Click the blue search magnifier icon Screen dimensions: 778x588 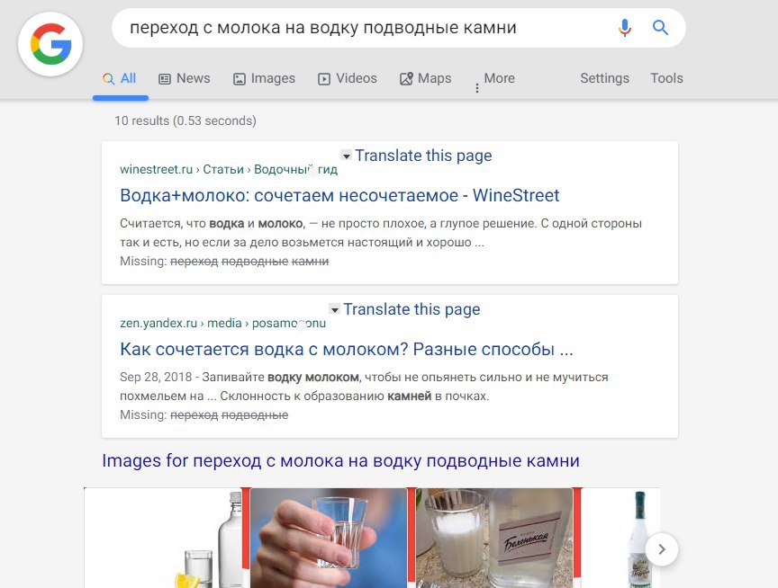pos(660,28)
